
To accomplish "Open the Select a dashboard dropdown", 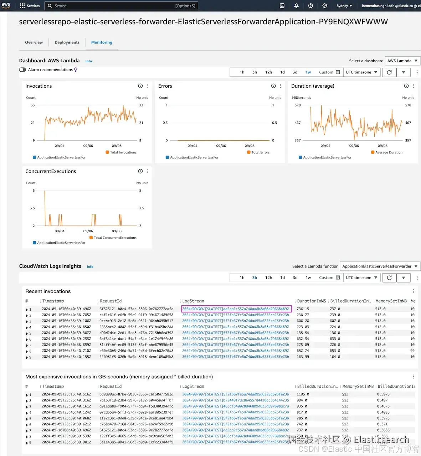I will point(403,61).
